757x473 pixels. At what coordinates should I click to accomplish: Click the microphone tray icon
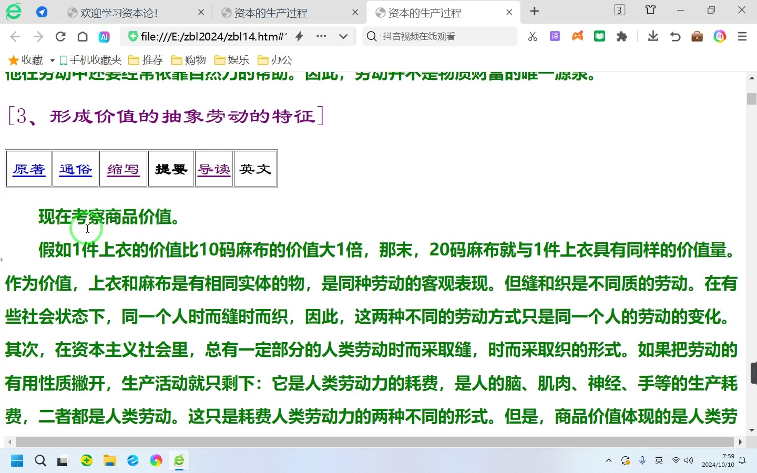642,461
